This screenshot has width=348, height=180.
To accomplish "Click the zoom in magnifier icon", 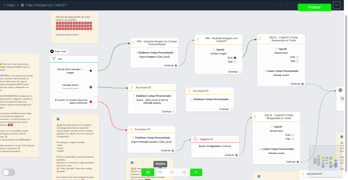I will pyautogui.click(x=160, y=172).
